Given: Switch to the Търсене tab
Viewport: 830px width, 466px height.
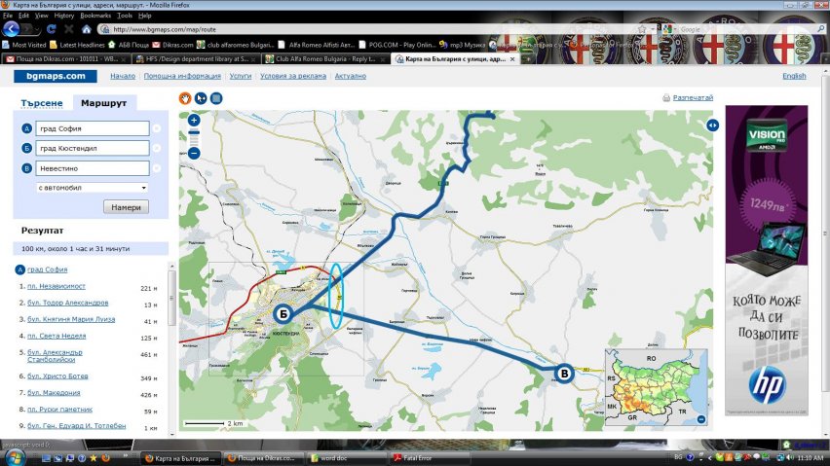Looking at the screenshot, I should coord(42,103).
